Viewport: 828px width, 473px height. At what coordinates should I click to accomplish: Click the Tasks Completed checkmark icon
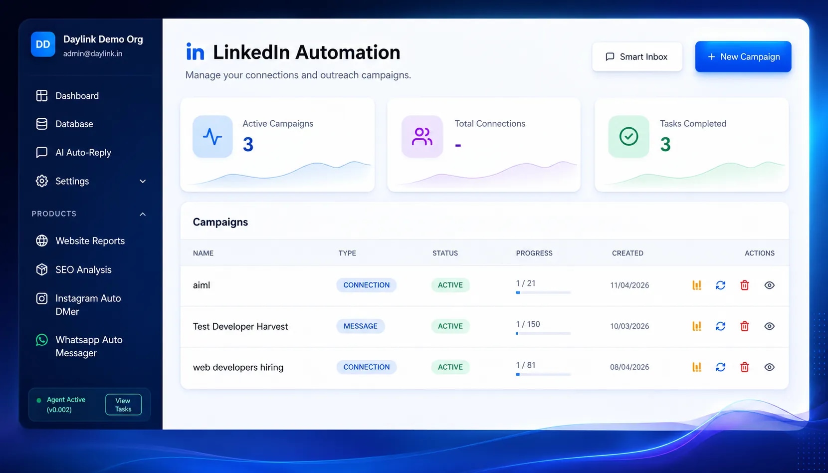(628, 137)
